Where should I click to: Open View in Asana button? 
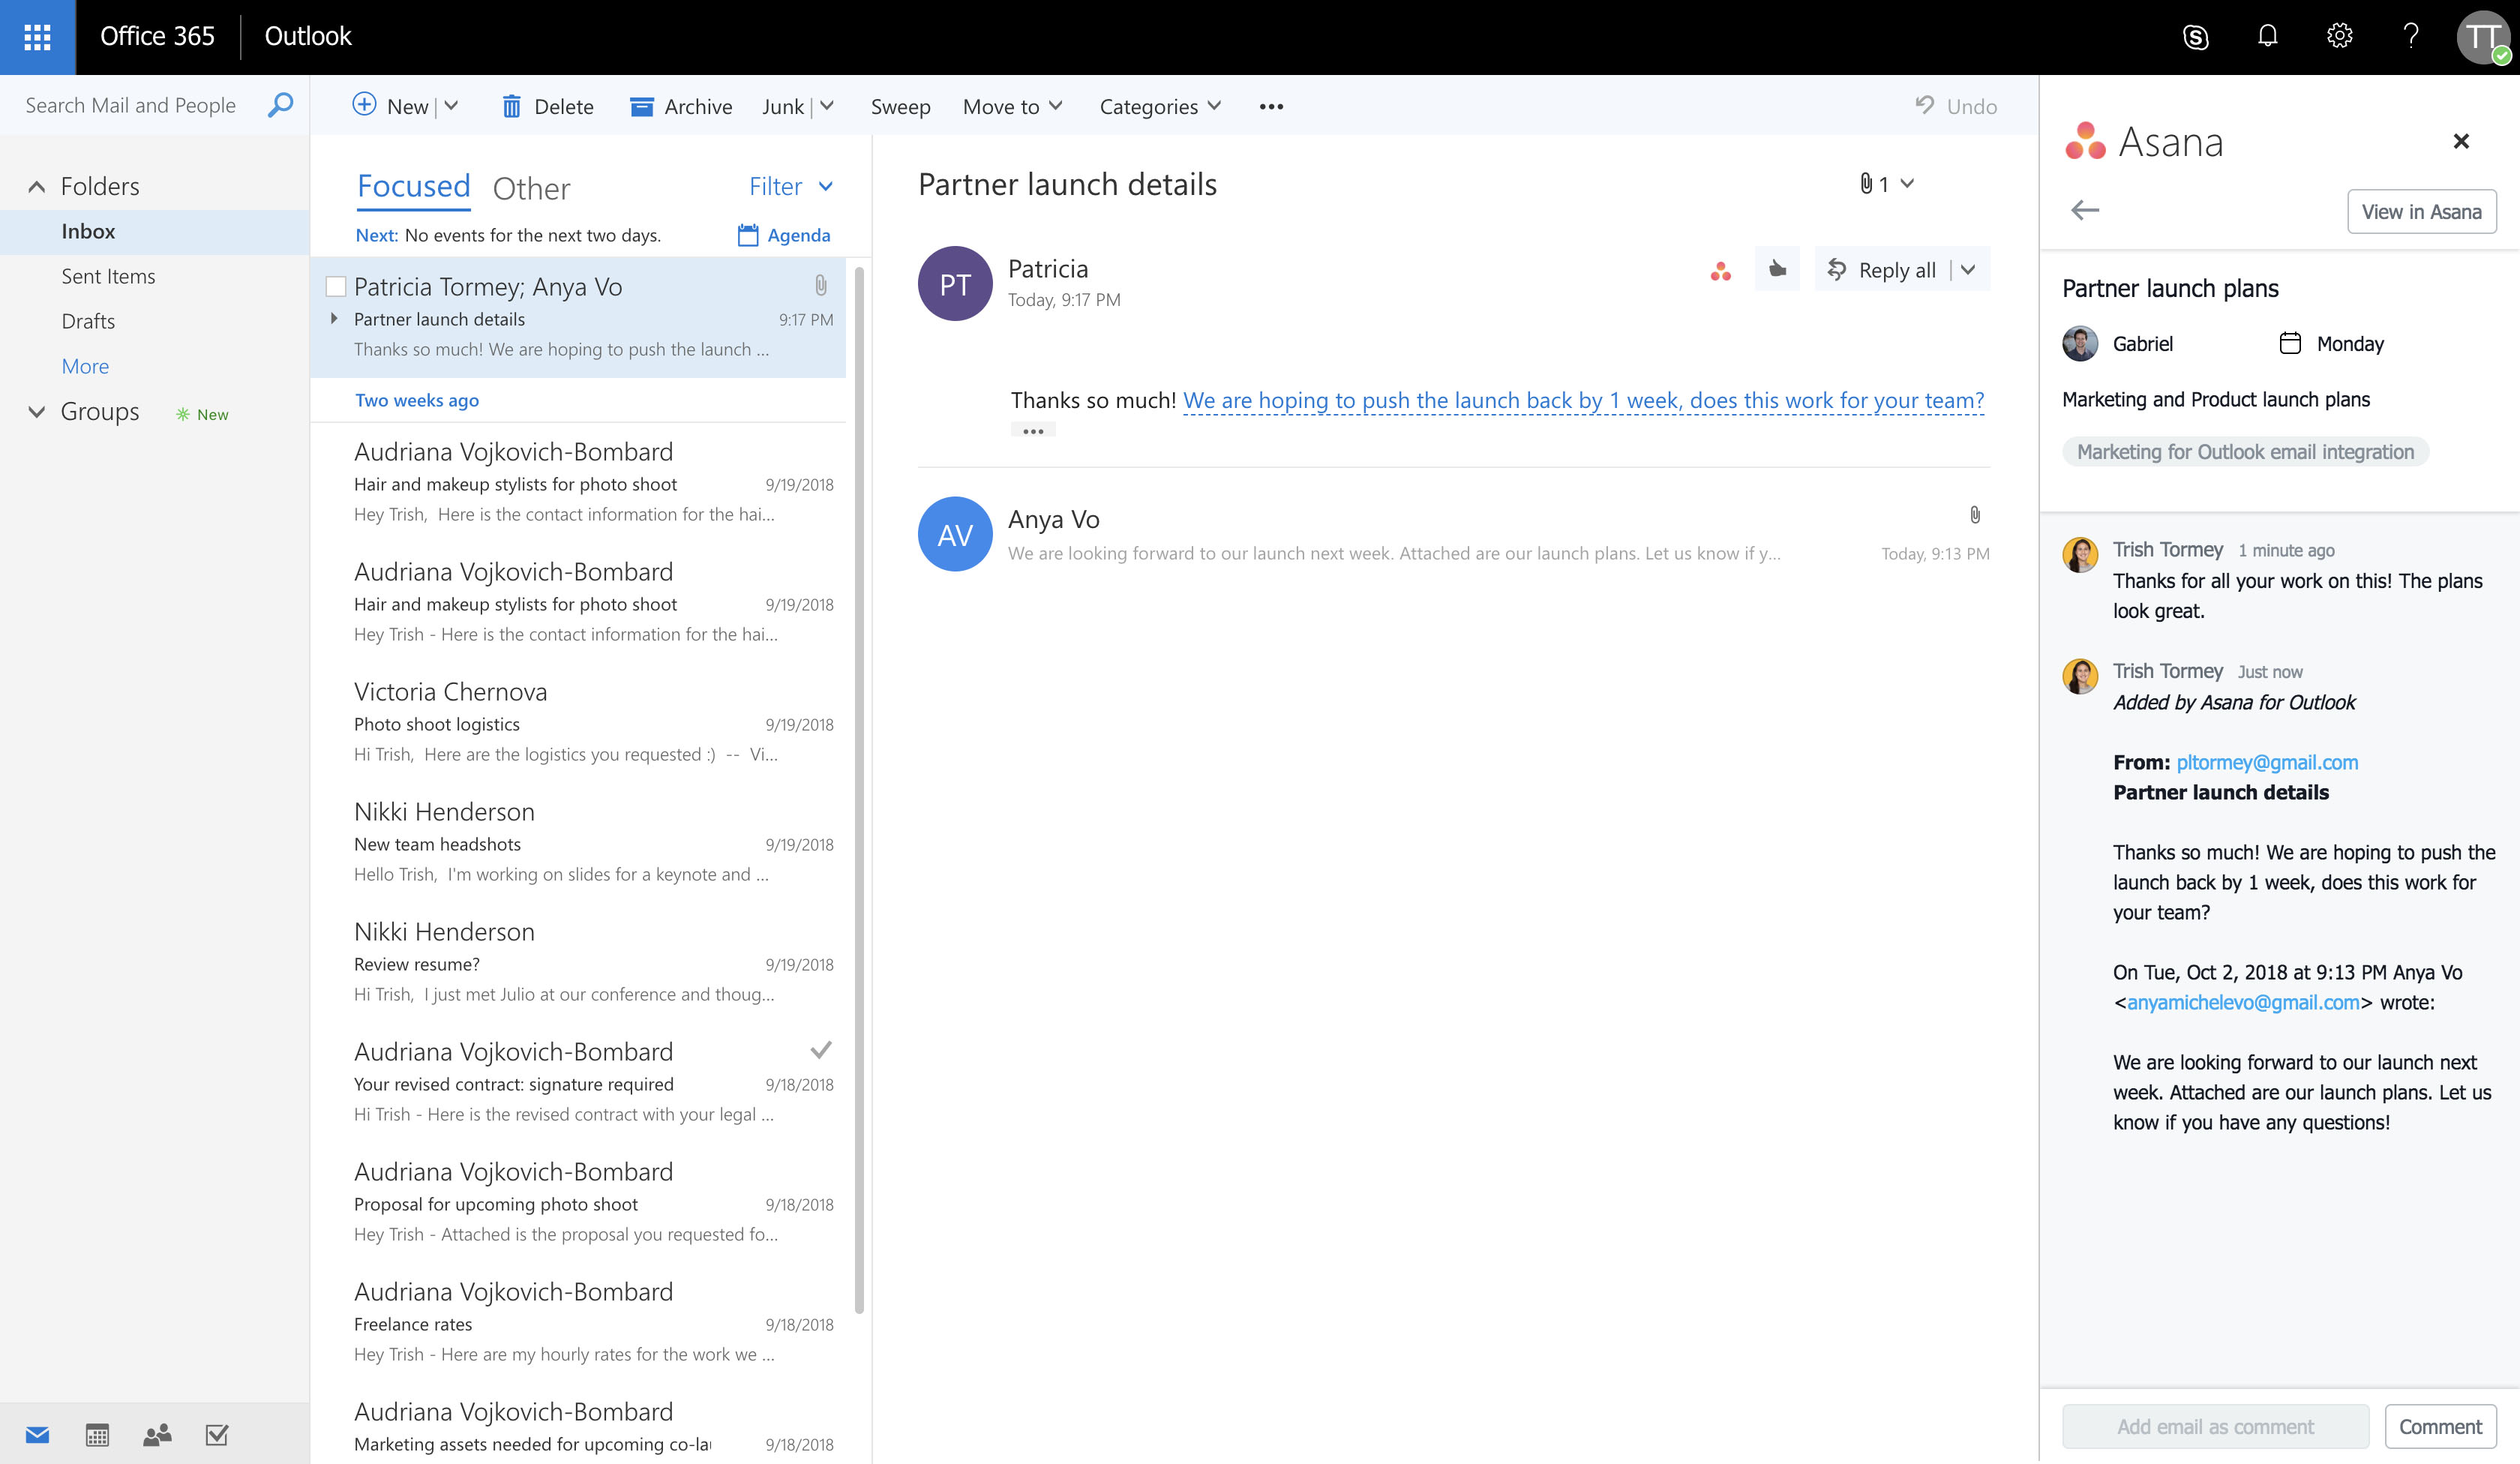click(x=2422, y=211)
